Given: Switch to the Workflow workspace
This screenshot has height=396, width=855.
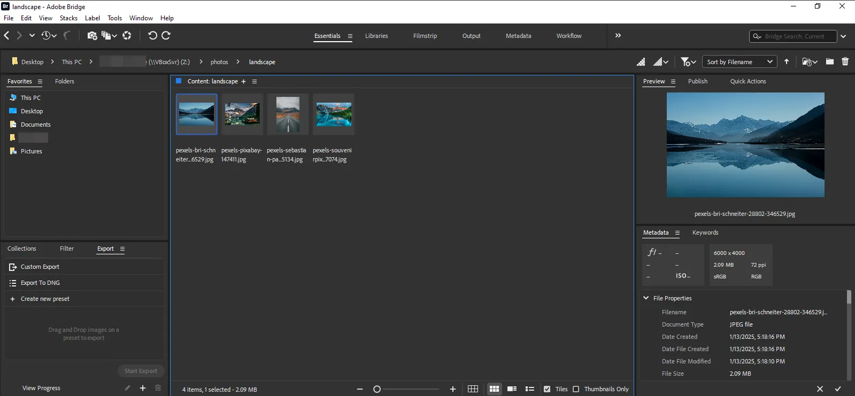Looking at the screenshot, I should click(x=569, y=36).
